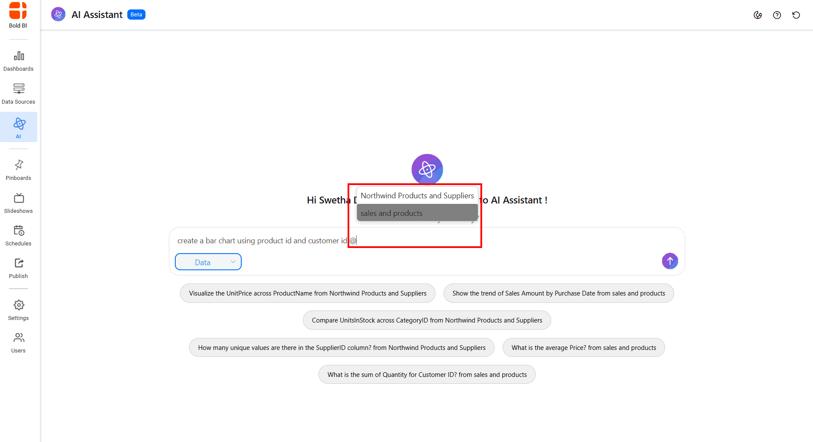Select the AI sidebar item
The image size is (813, 442).
18,127
